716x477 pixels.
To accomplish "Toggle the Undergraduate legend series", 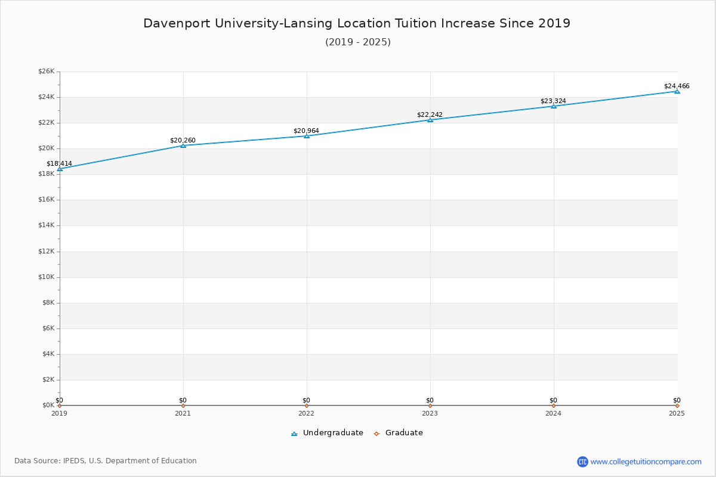I will 327,433.
